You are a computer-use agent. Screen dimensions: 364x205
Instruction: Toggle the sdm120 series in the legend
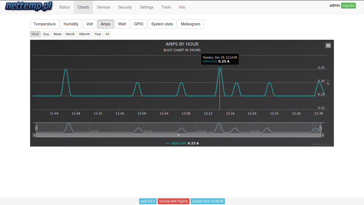click(x=182, y=143)
